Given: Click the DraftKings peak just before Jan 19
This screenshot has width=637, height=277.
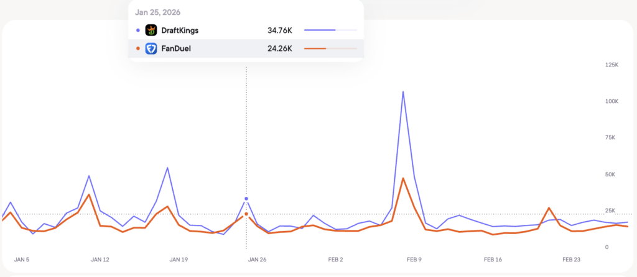Looking at the screenshot, I should pyautogui.click(x=167, y=168).
